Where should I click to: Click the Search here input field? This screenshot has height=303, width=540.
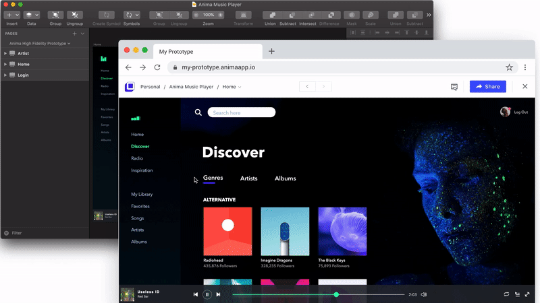point(242,112)
